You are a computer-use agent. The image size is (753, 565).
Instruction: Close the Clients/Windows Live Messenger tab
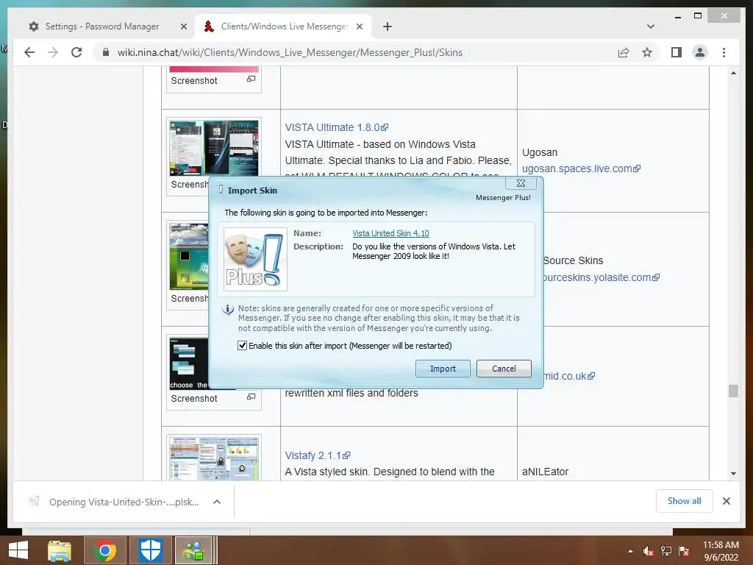tap(359, 26)
